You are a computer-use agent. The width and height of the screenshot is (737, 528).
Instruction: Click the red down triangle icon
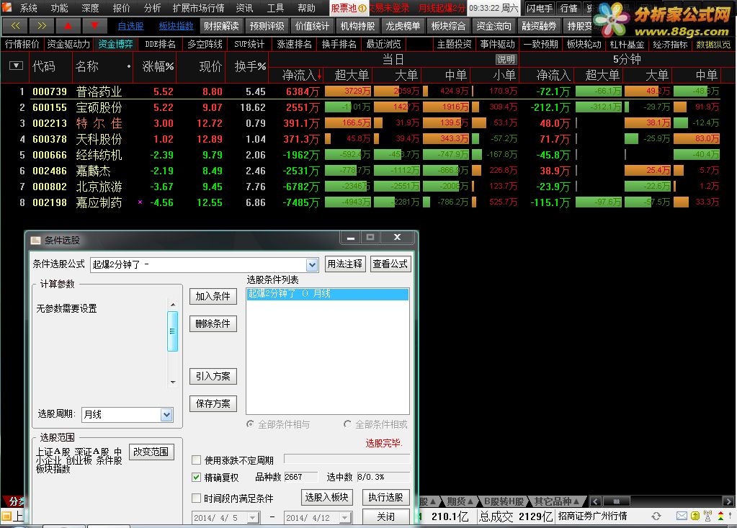pos(94,26)
